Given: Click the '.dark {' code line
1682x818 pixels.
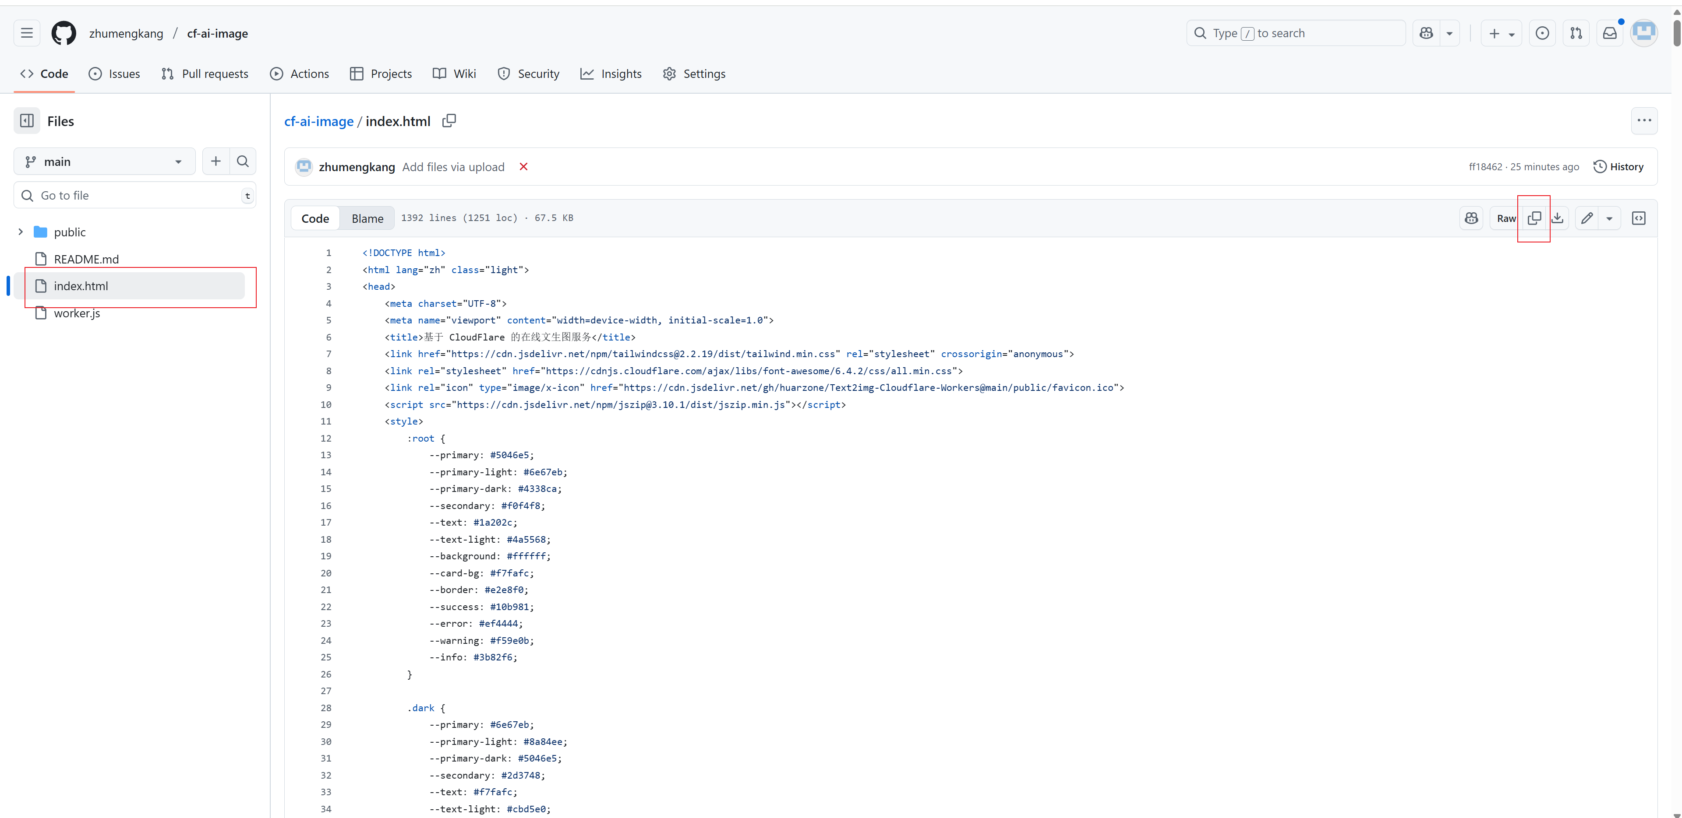Looking at the screenshot, I should coord(426,708).
